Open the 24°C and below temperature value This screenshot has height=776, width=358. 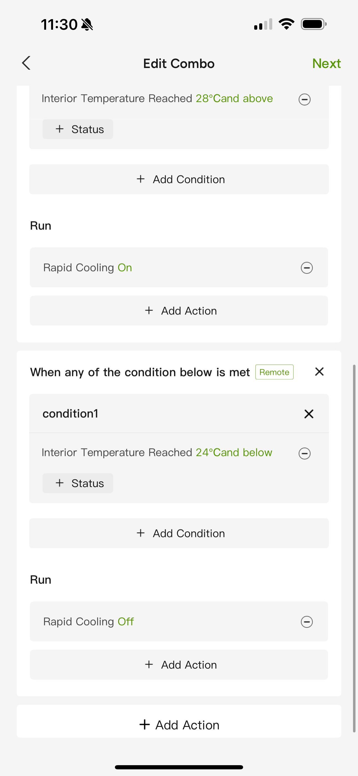(234, 452)
